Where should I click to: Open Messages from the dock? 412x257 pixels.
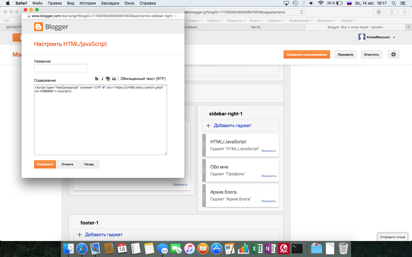(x=163, y=249)
